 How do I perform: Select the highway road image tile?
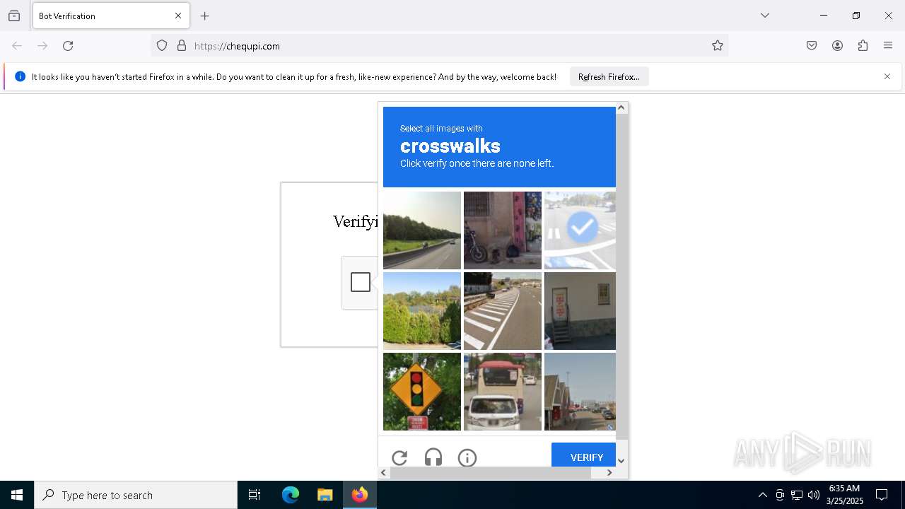click(x=422, y=230)
